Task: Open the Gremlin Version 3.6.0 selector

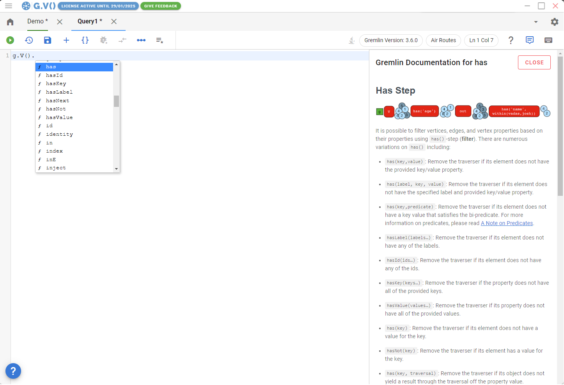Action: [391, 40]
